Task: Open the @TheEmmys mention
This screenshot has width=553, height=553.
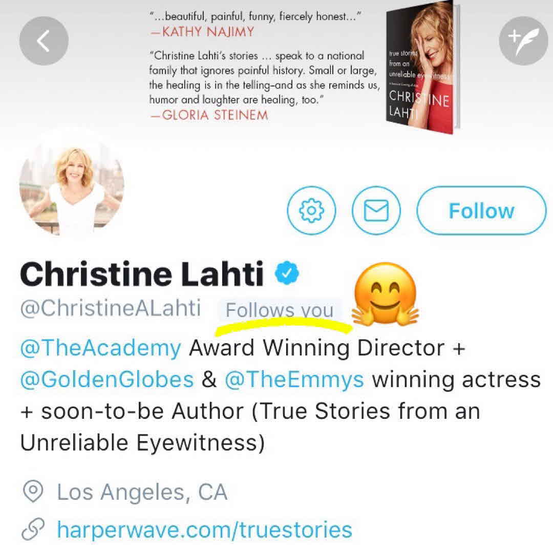Action: click(x=294, y=379)
